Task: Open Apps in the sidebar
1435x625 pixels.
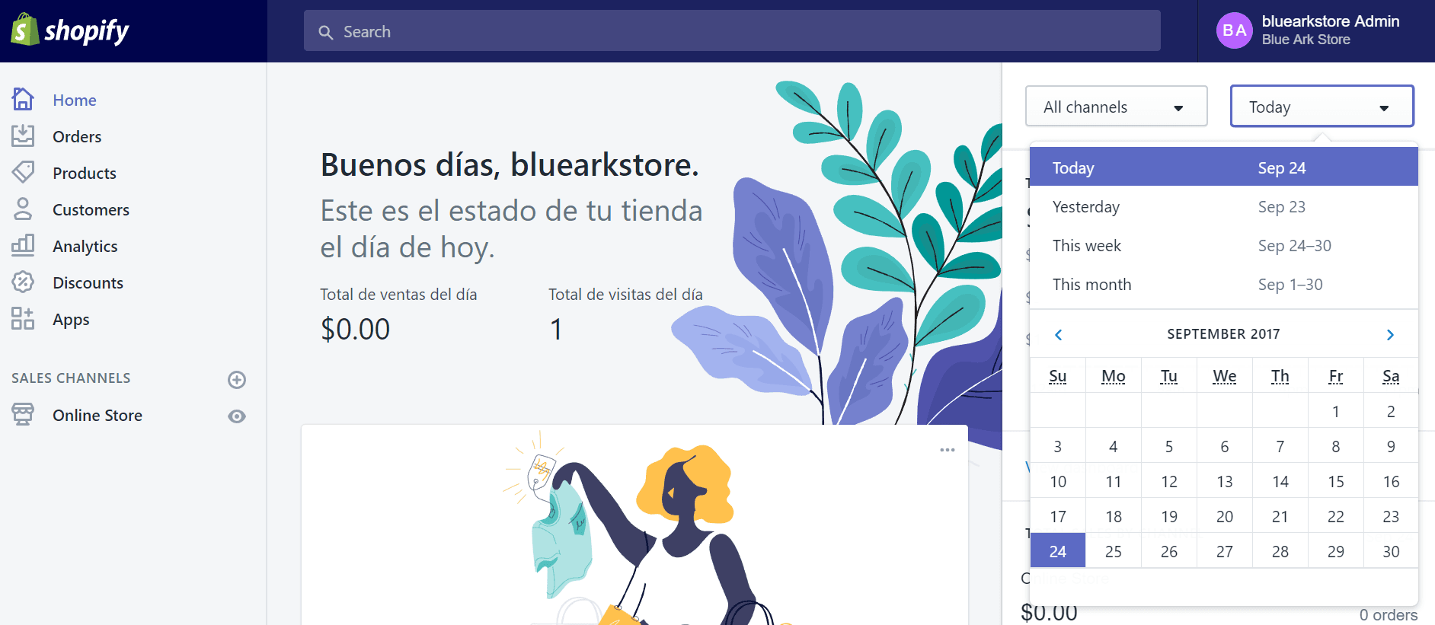Action: [x=71, y=319]
